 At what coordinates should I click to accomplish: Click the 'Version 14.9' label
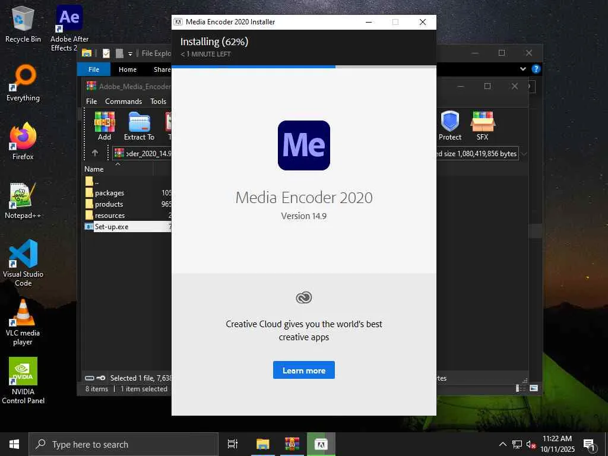[303, 216]
